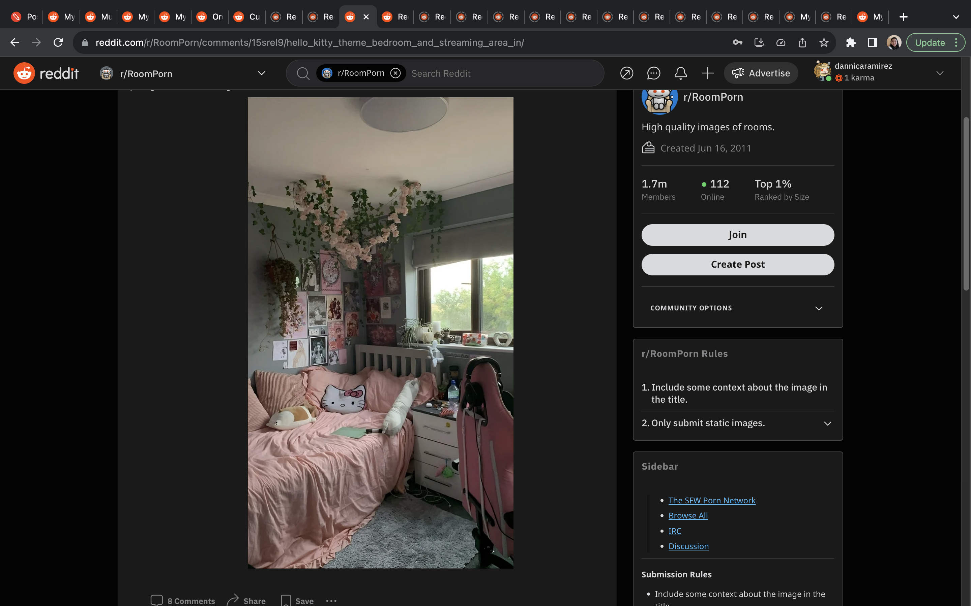This screenshot has height=606, width=971.
Task: Bookmark page with the star icon
Action: click(824, 42)
